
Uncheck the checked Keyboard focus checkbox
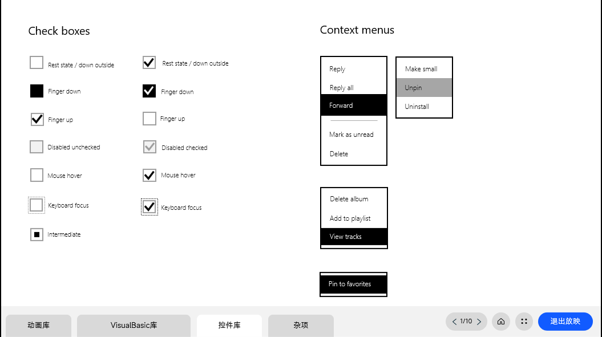[150, 207]
